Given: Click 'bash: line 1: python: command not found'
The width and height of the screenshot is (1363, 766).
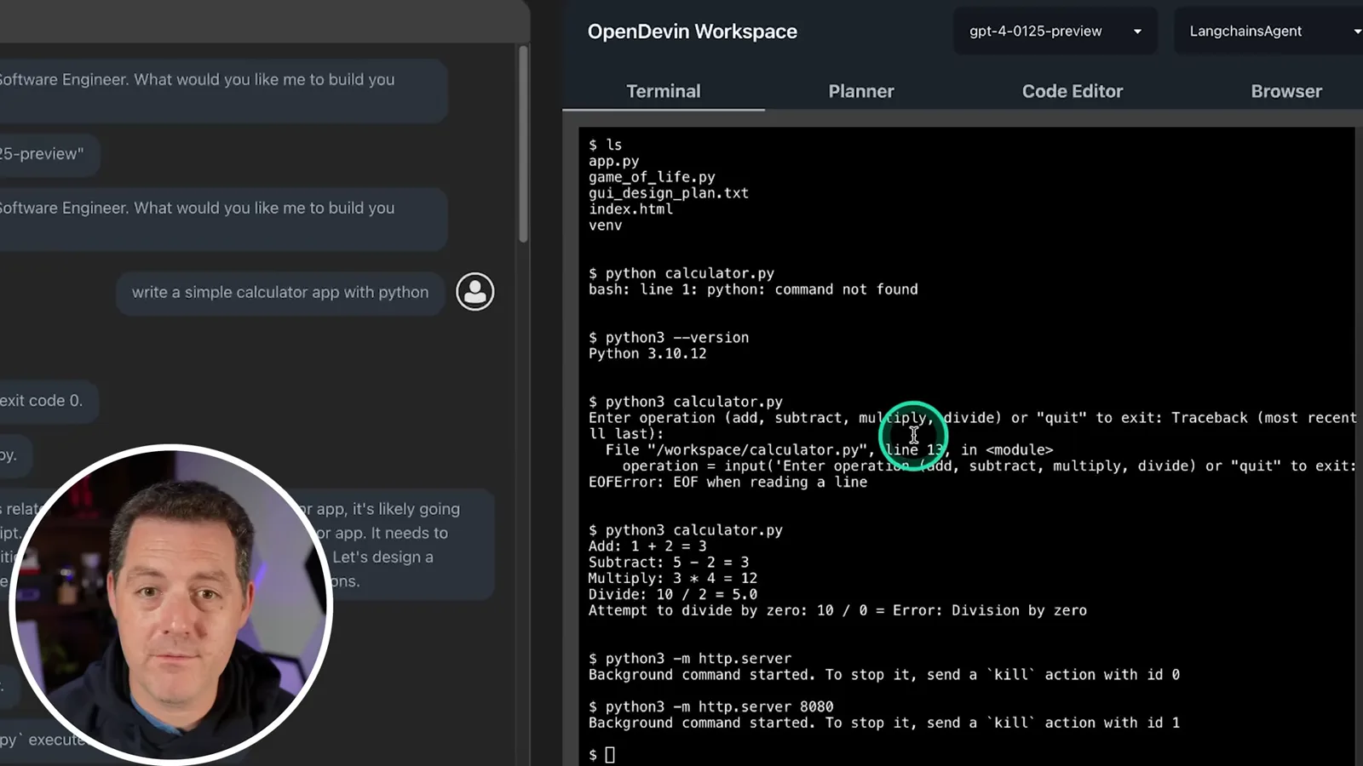Looking at the screenshot, I should click(x=753, y=289).
